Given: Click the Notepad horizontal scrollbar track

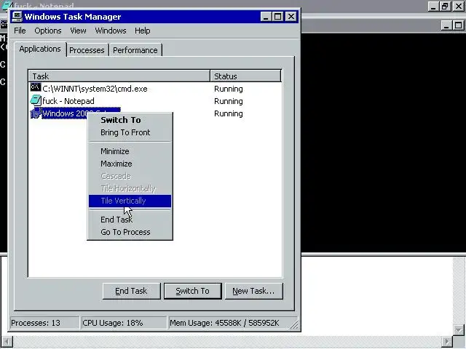Looking at the screenshot, I should [x=227, y=342].
